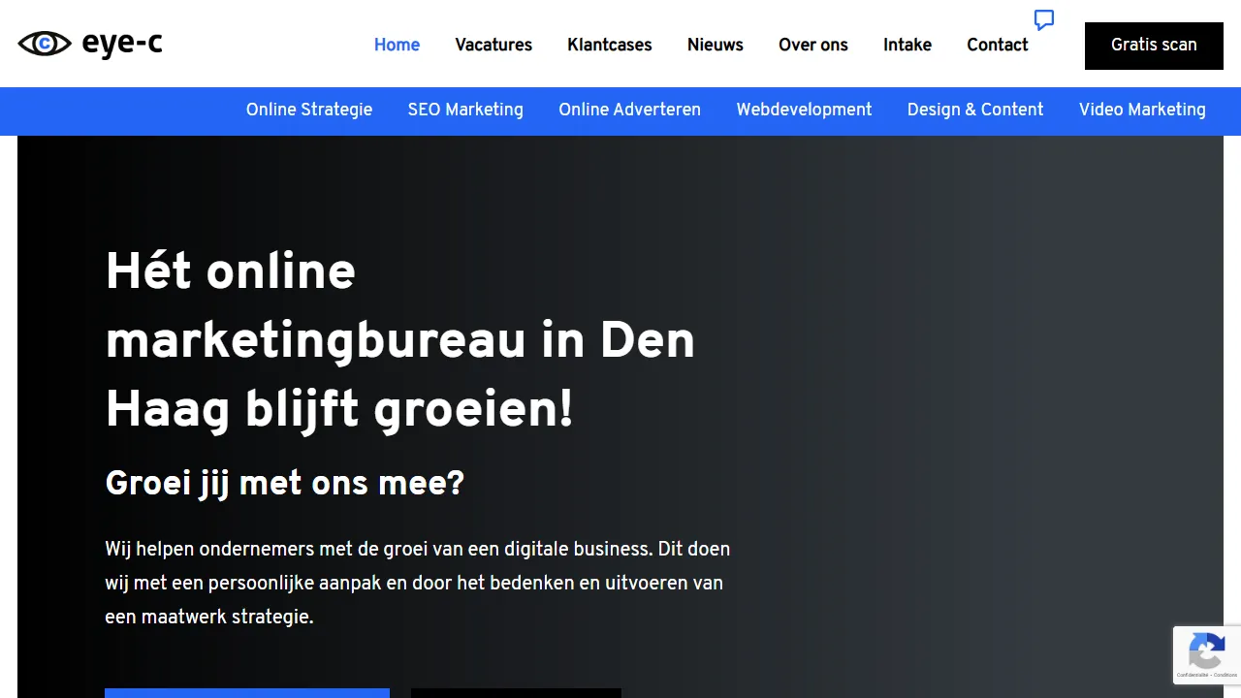Open the Design & Content section
Viewport: 1241px width, 698px height.
pos(975,110)
